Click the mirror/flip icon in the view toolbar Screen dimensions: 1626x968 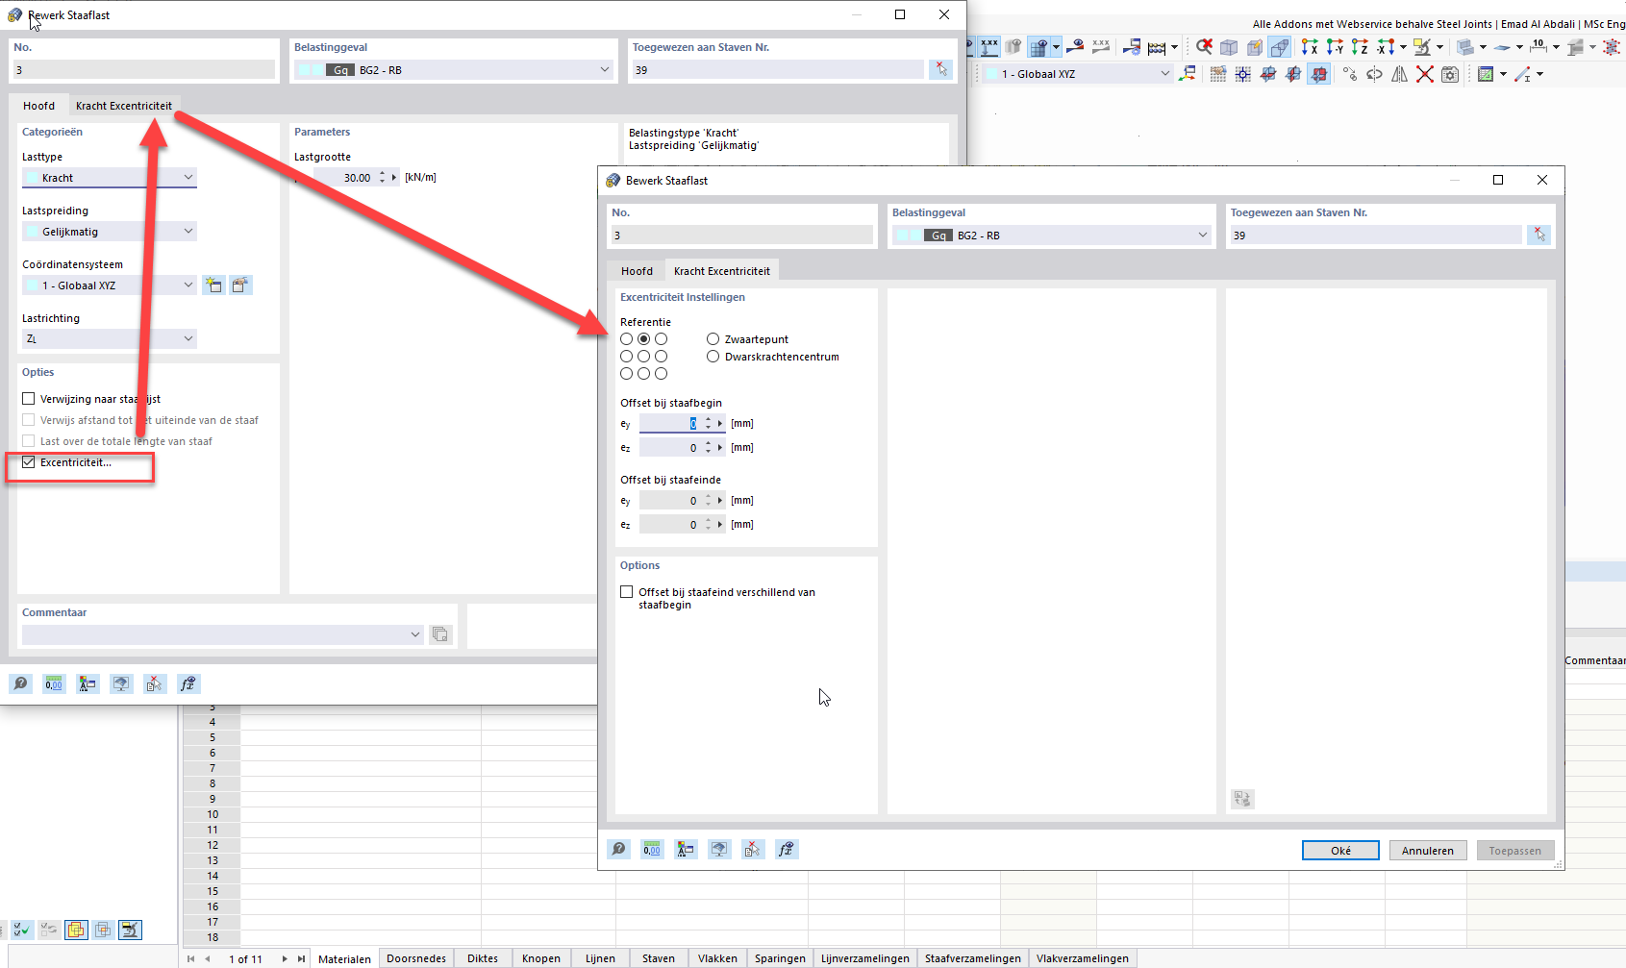(x=1400, y=73)
